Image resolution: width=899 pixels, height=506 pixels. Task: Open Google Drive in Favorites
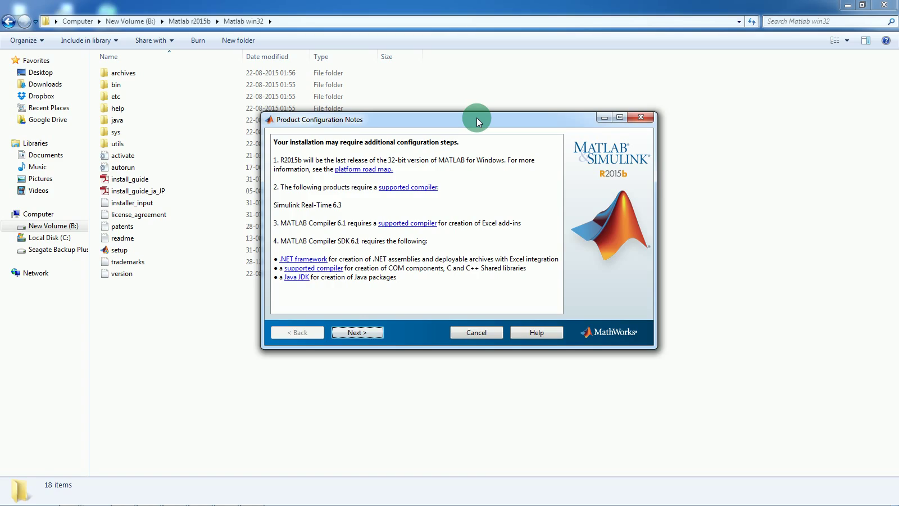pos(47,120)
